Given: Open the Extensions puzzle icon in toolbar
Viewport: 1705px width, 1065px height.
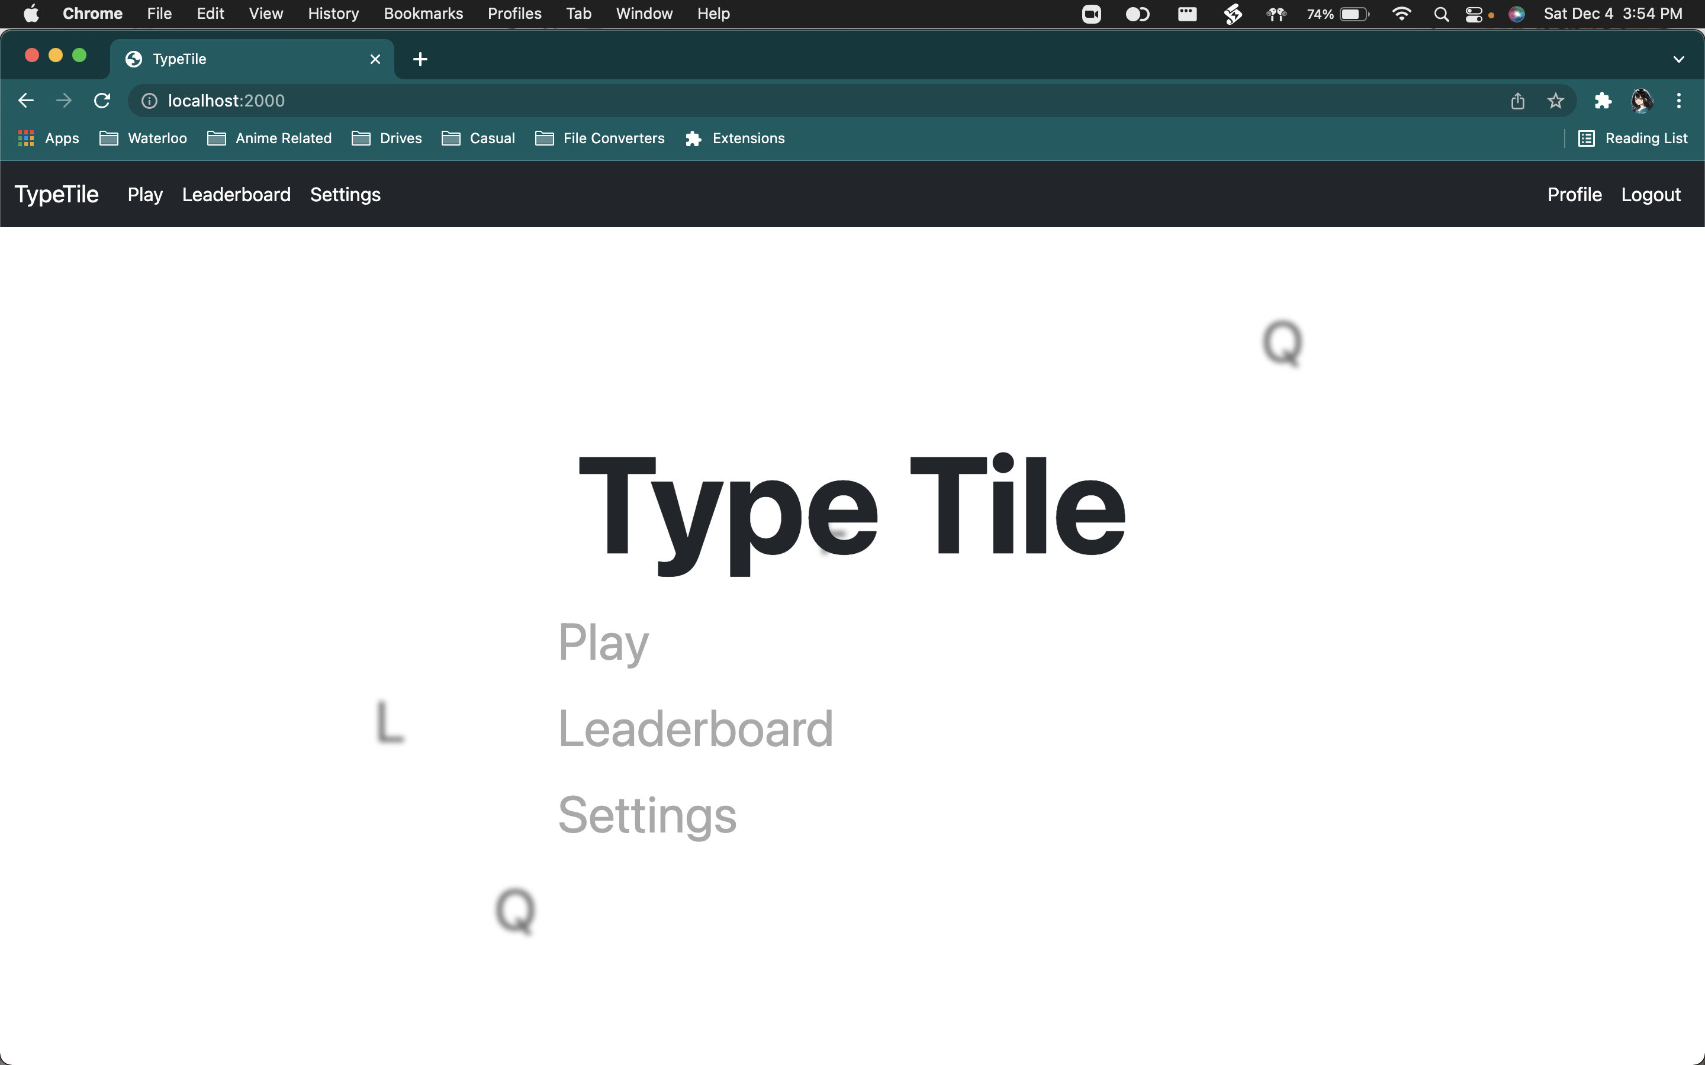Looking at the screenshot, I should tap(1603, 101).
